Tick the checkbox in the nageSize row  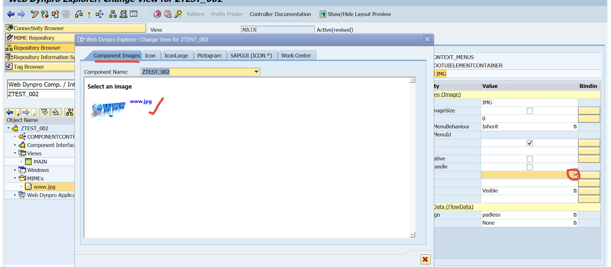click(x=530, y=111)
